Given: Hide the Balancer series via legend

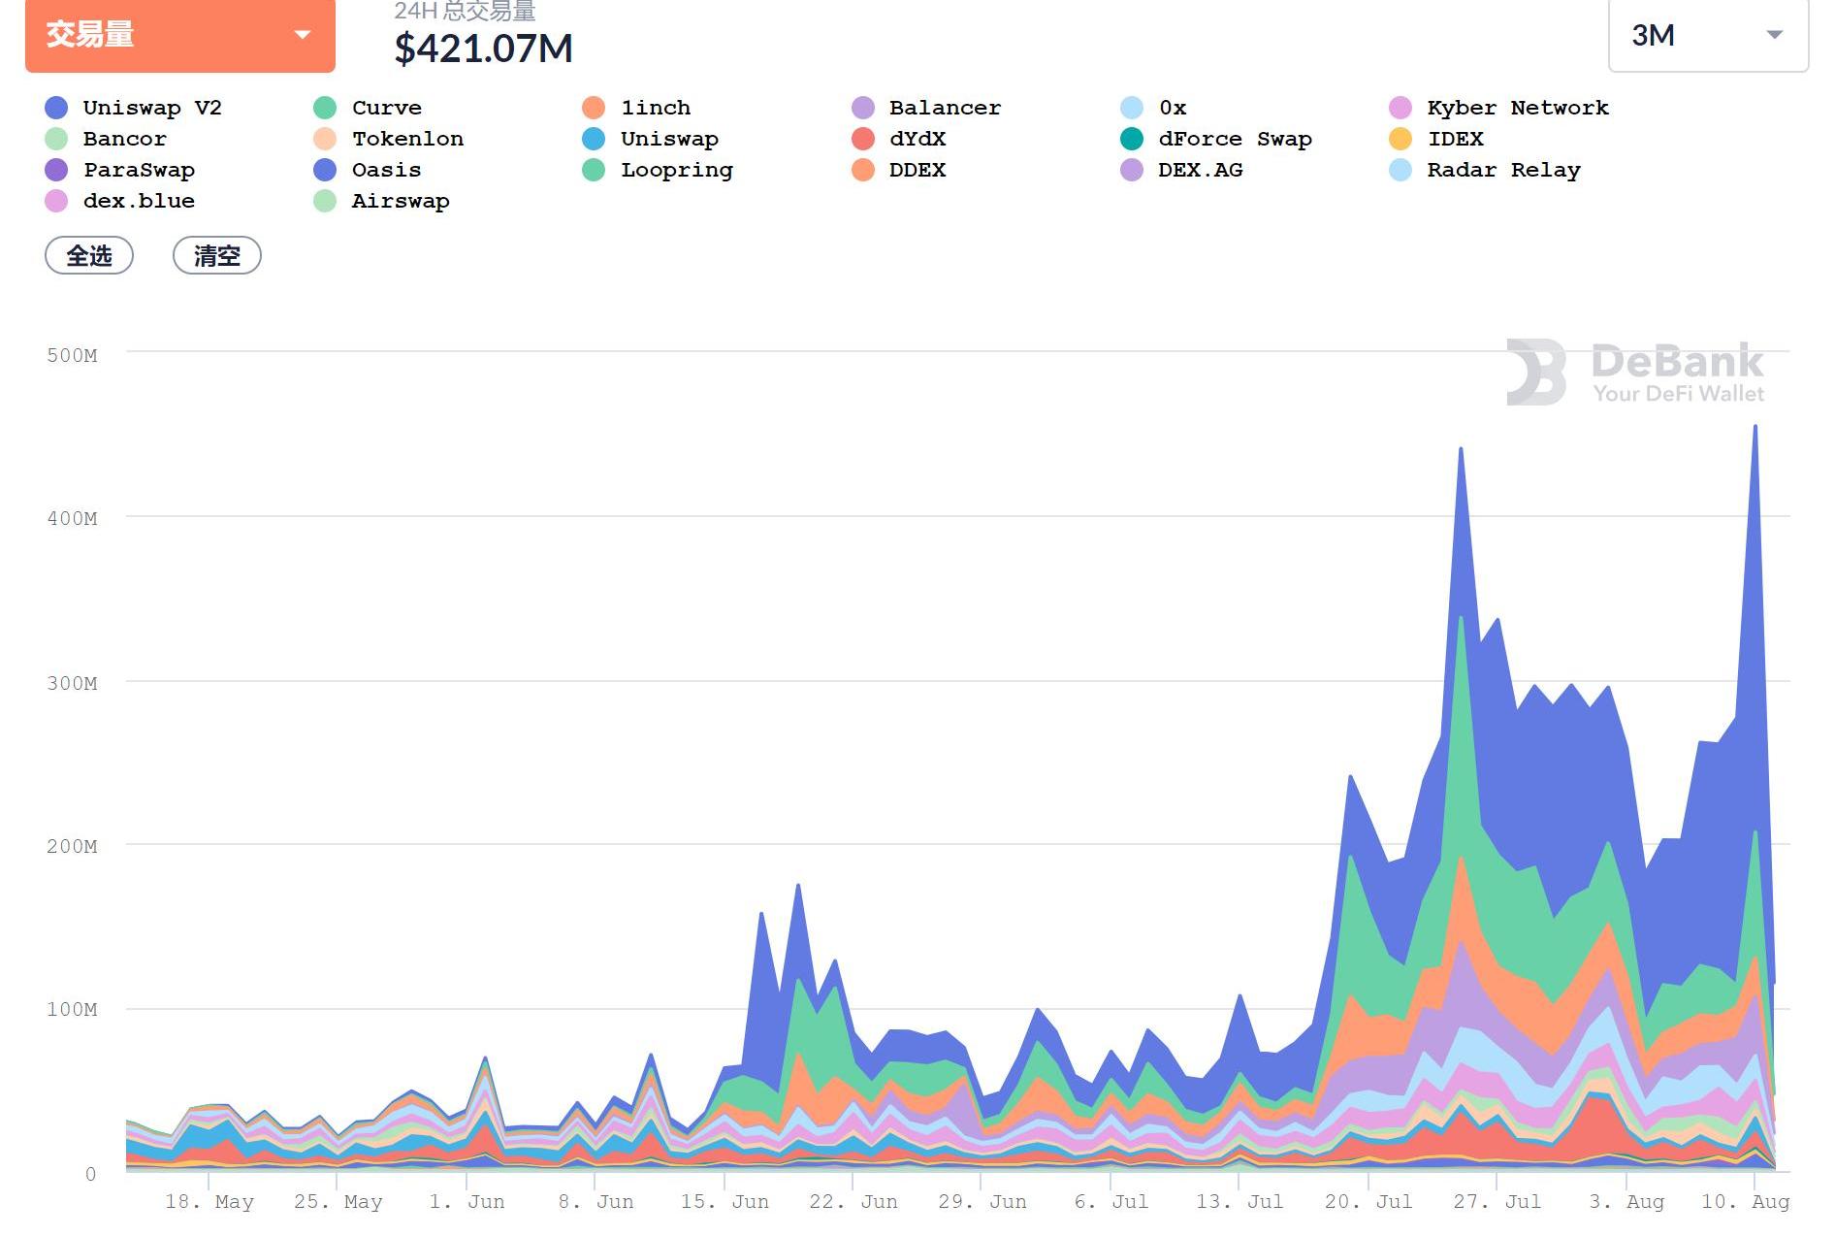Looking at the screenshot, I should [944, 108].
